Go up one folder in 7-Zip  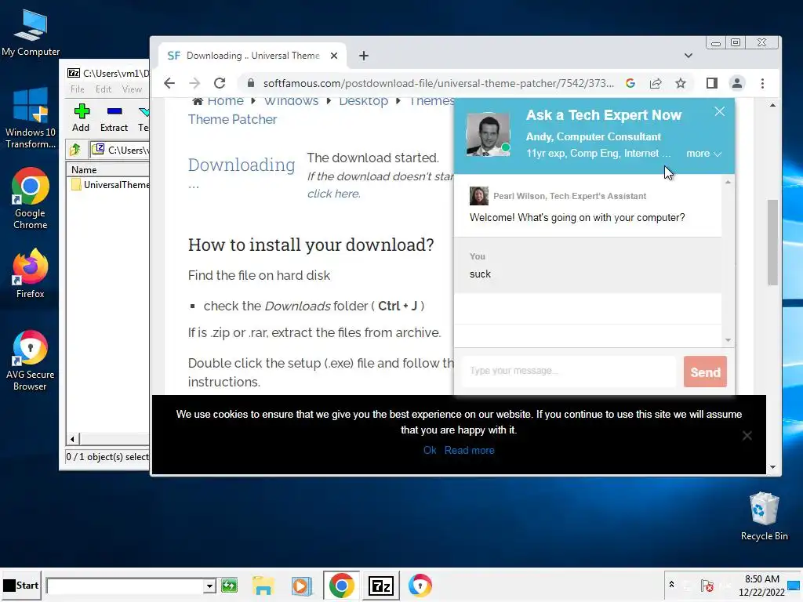[75, 150]
